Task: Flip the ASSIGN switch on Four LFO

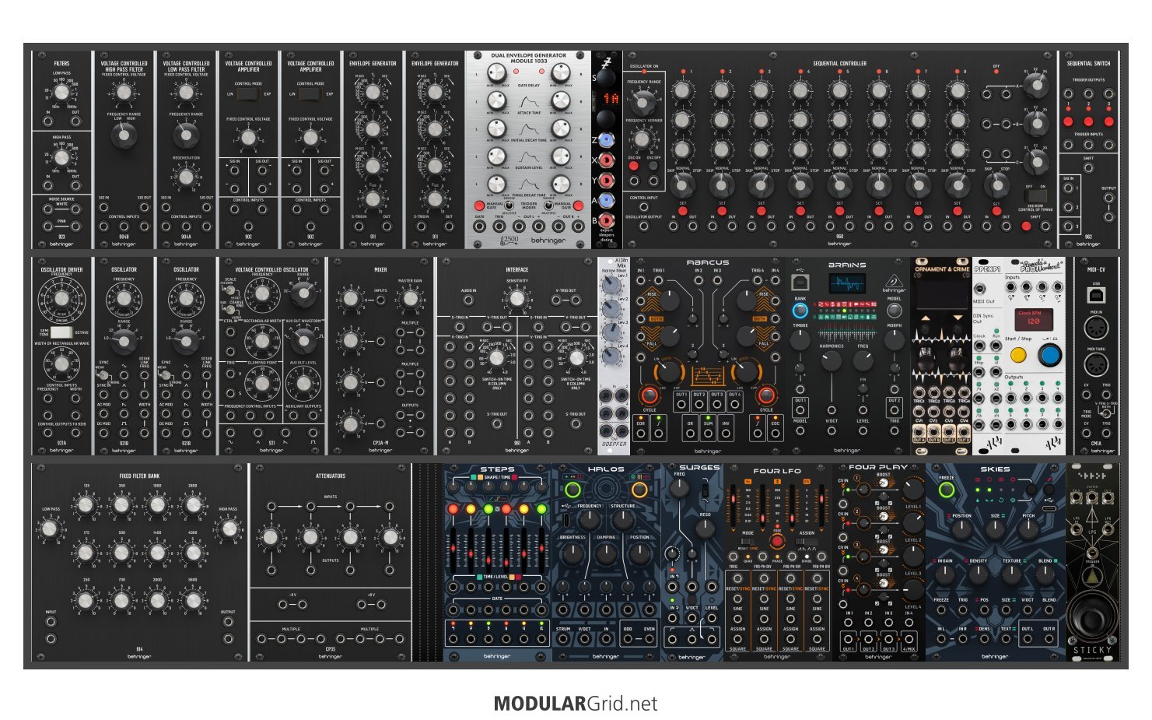Action: pyautogui.click(x=806, y=542)
